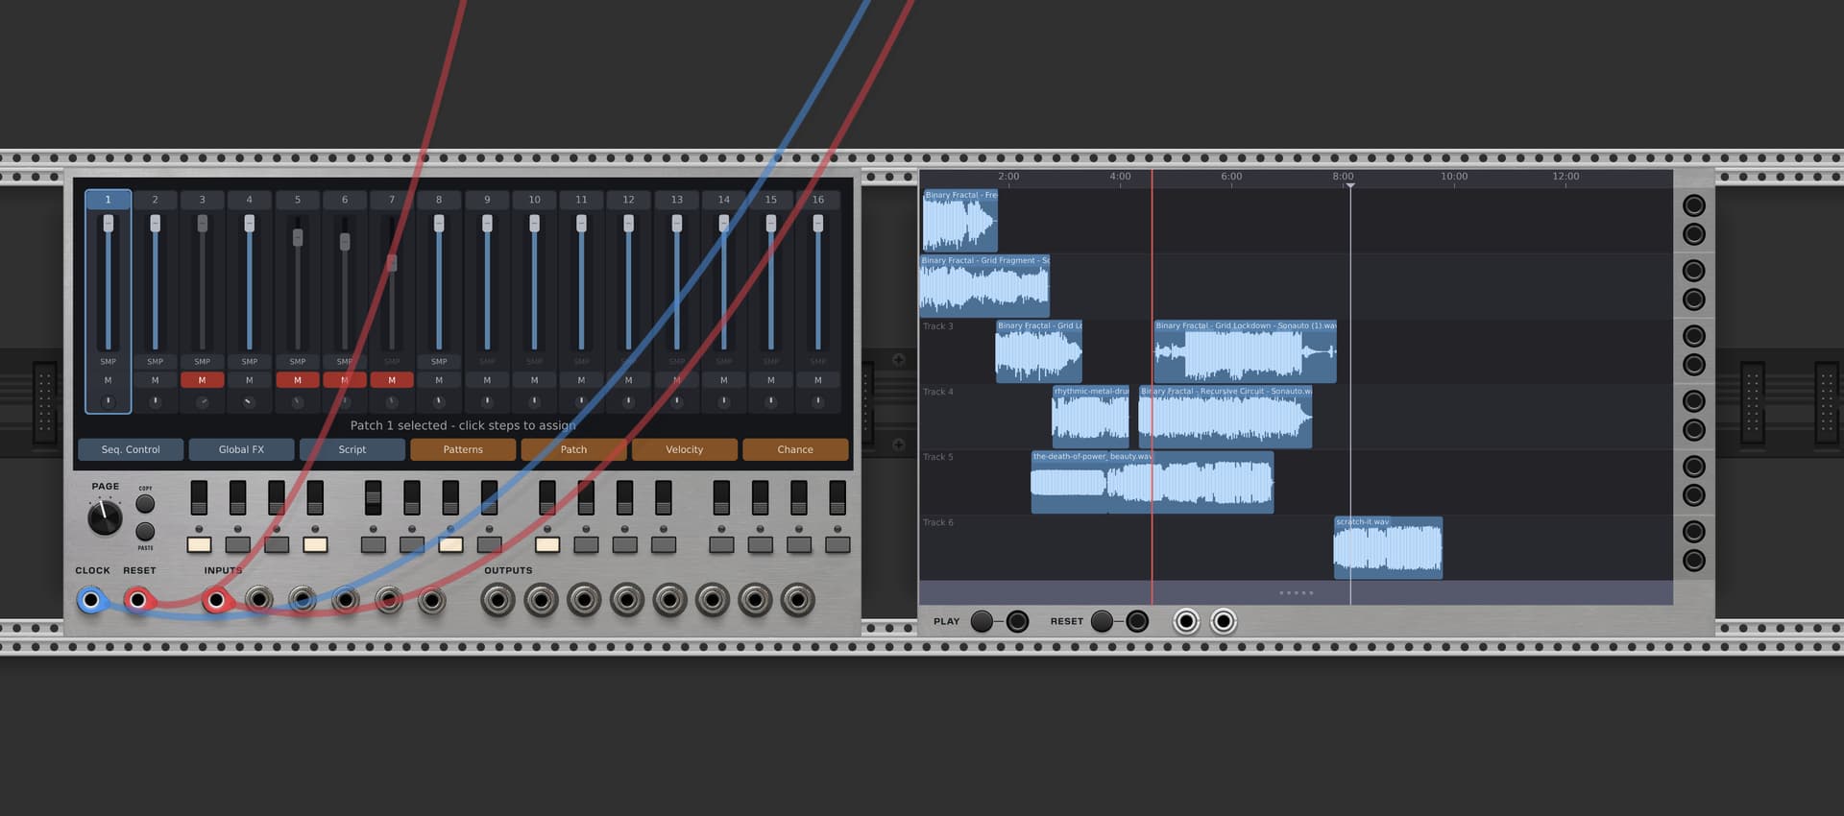
Task: Click the PAGE knob
Action: coord(105,518)
